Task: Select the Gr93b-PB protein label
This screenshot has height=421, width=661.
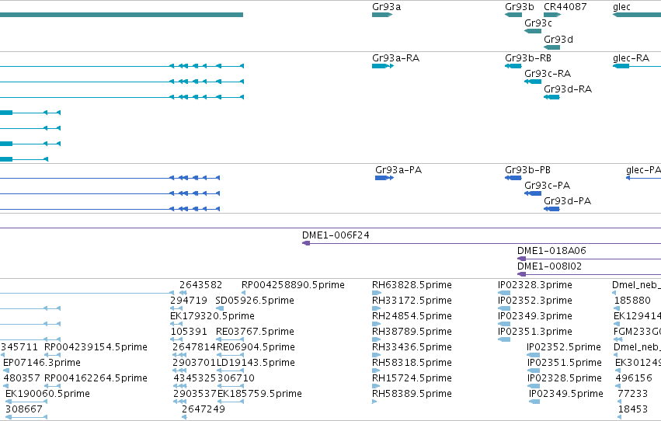Action: click(527, 170)
